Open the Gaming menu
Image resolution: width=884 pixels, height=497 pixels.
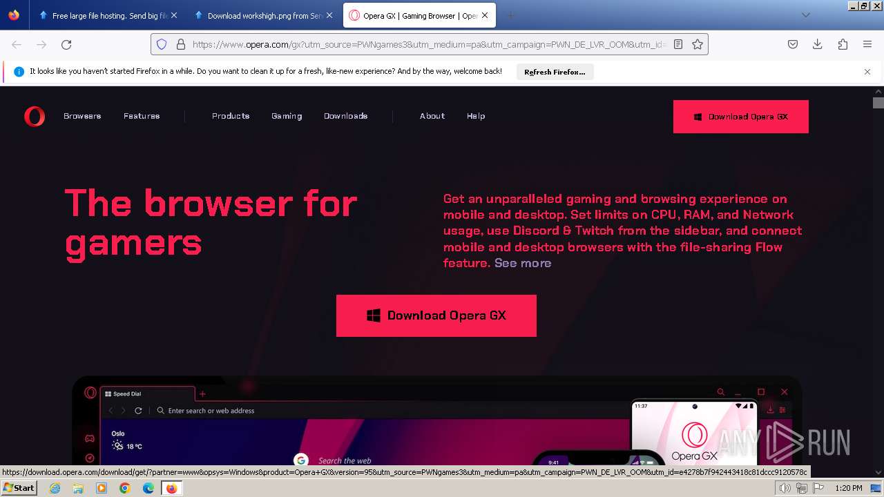pos(287,116)
